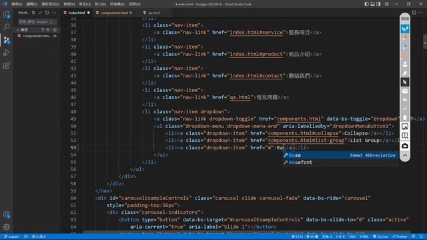Toggle primary sidebar layout icon in title bar

tap(366, 4)
